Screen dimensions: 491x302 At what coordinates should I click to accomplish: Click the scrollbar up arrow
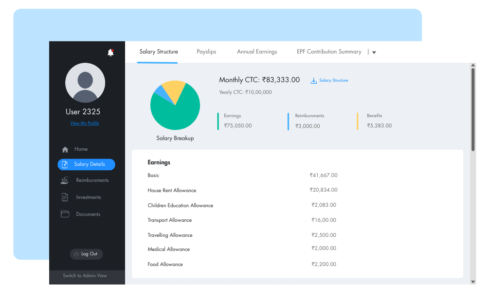(473, 65)
